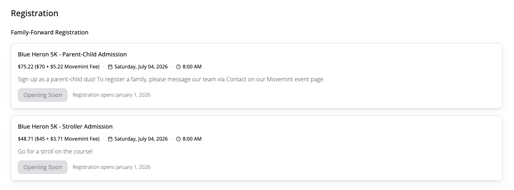The height and width of the screenshot is (190, 514).
Task: Click the main Registration heading
Action: click(35, 13)
